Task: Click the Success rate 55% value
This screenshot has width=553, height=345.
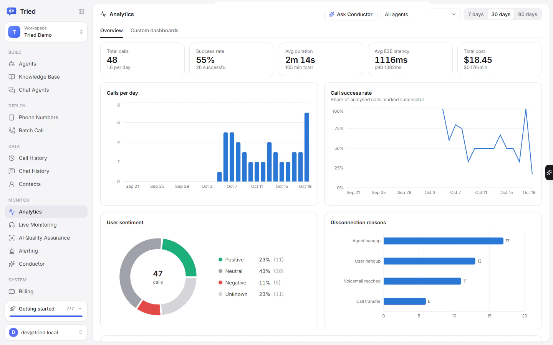Action: tap(205, 60)
